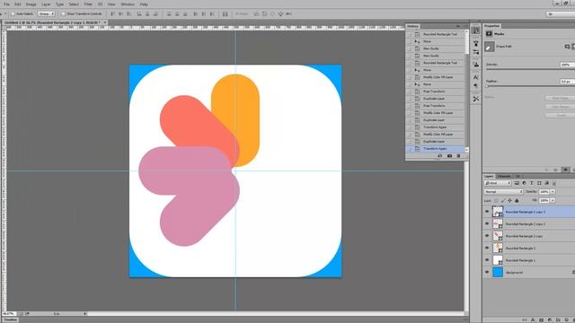The height and width of the screenshot is (323, 575).
Task: Open the Clone Source stamp icon in the dock
Action: [475, 65]
